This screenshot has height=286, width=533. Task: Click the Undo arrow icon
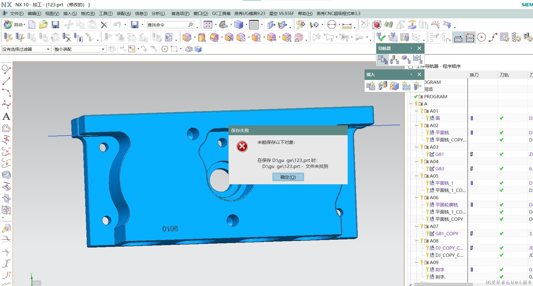coord(117,25)
